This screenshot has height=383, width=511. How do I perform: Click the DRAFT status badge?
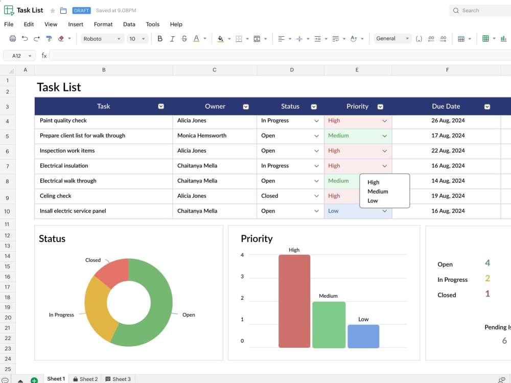(x=81, y=10)
